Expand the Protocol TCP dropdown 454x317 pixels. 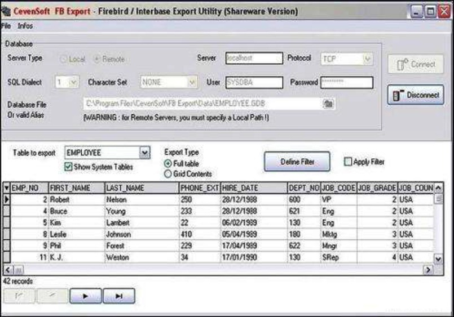(367, 59)
